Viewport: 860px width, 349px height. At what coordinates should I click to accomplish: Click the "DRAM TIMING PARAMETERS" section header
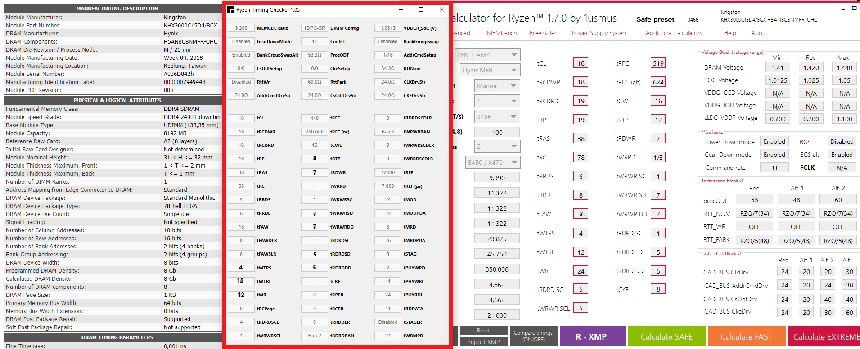pos(117,337)
